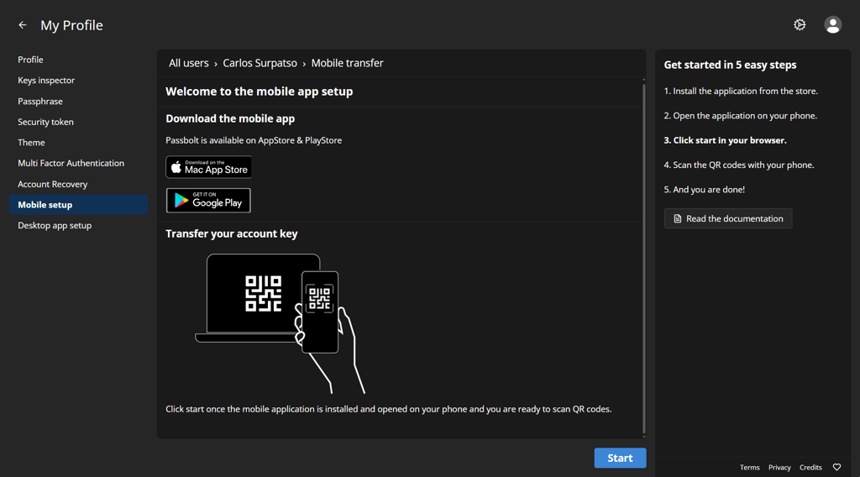Select Security token in the sidebar
The width and height of the screenshot is (860, 477).
(78, 122)
